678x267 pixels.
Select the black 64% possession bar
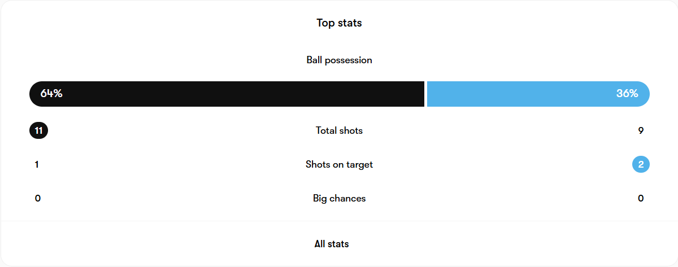(x=227, y=94)
